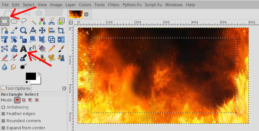
Task: Open the black foreground color swatch
Action: pos(31,76)
